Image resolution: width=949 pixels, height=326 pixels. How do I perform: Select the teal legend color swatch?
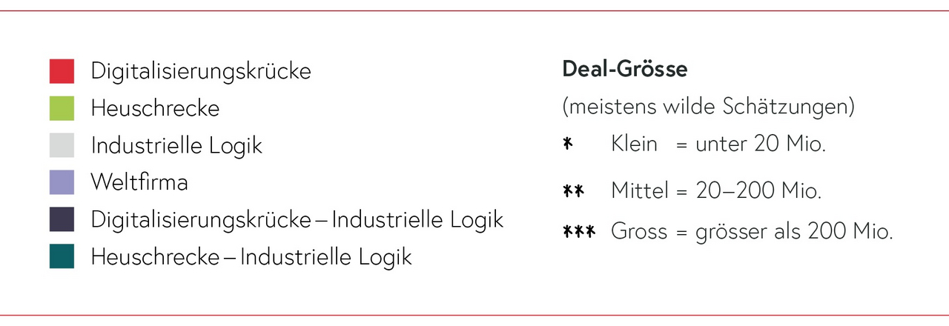coord(62,256)
